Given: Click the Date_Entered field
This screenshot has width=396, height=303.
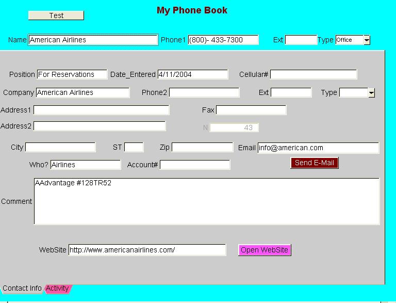Looking at the screenshot, I should pos(193,74).
